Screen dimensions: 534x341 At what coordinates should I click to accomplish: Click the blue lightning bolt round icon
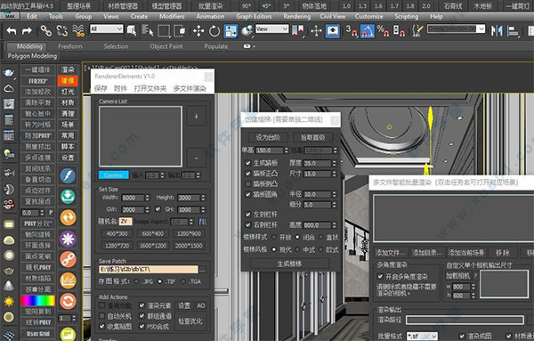click(x=68, y=175)
